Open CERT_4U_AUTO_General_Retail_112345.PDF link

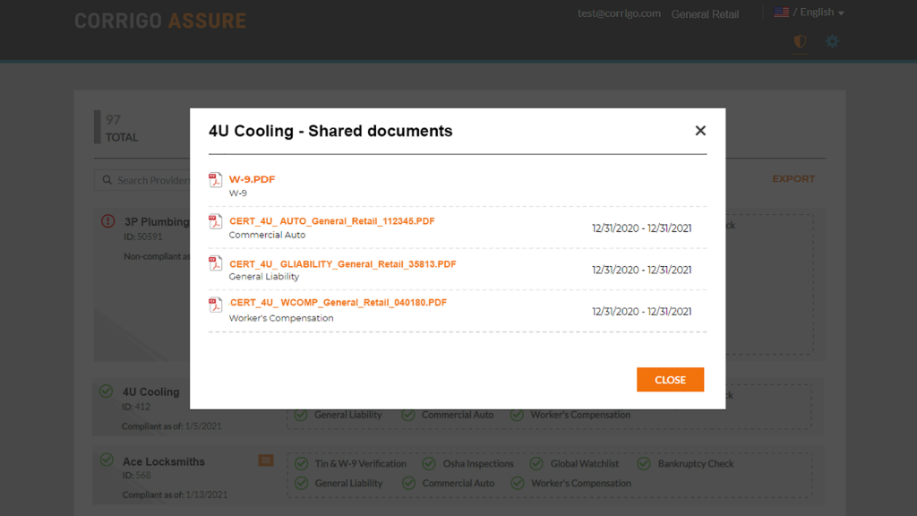click(x=331, y=221)
